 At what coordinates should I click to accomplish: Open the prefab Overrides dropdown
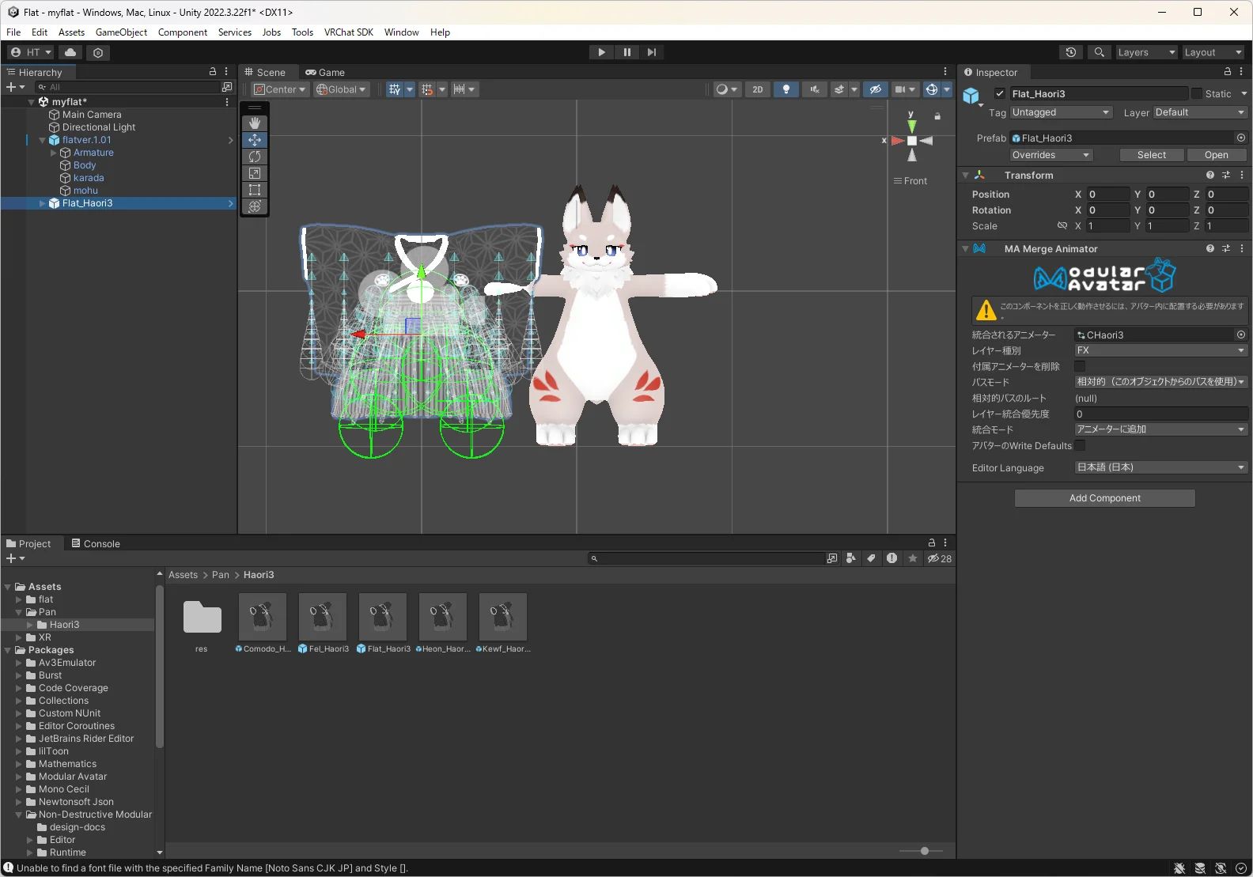[1051, 155]
